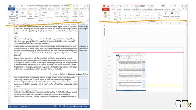Click the 100% zoom level in Word
The height and width of the screenshot is (110, 196).
point(86,106)
